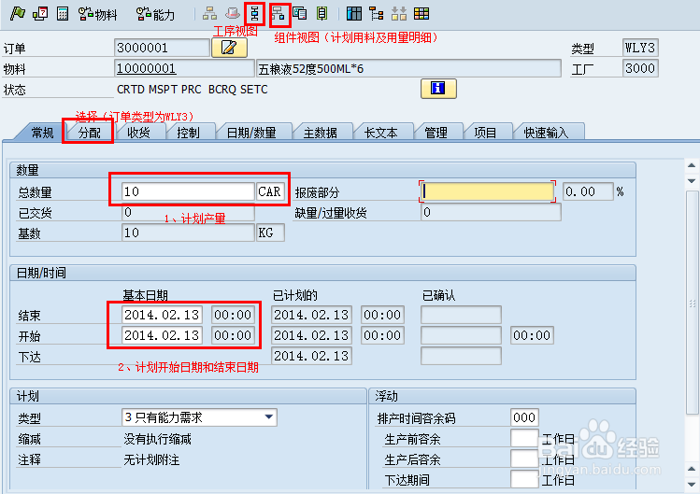Open the 控制 tab
Screen dimensions: 700x494
click(189, 133)
